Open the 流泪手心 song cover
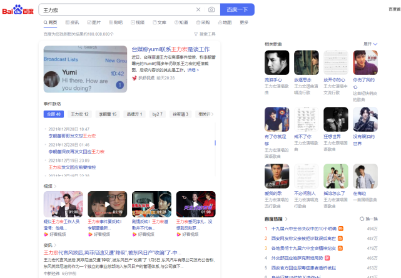 [x=277, y=62]
